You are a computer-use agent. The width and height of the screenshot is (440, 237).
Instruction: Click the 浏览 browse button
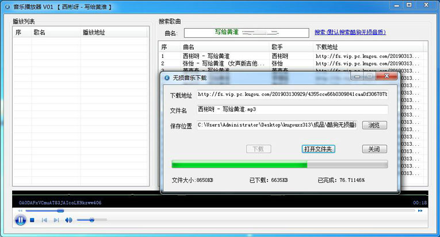pyautogui.click(x=374, y=125)
